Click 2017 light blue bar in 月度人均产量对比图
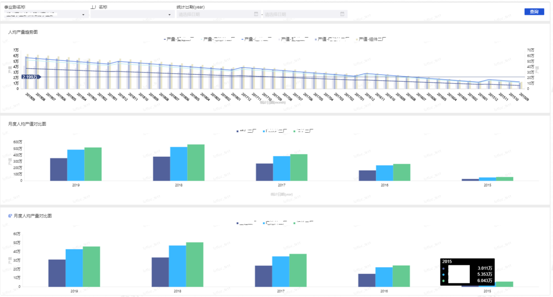 (281, 272)
